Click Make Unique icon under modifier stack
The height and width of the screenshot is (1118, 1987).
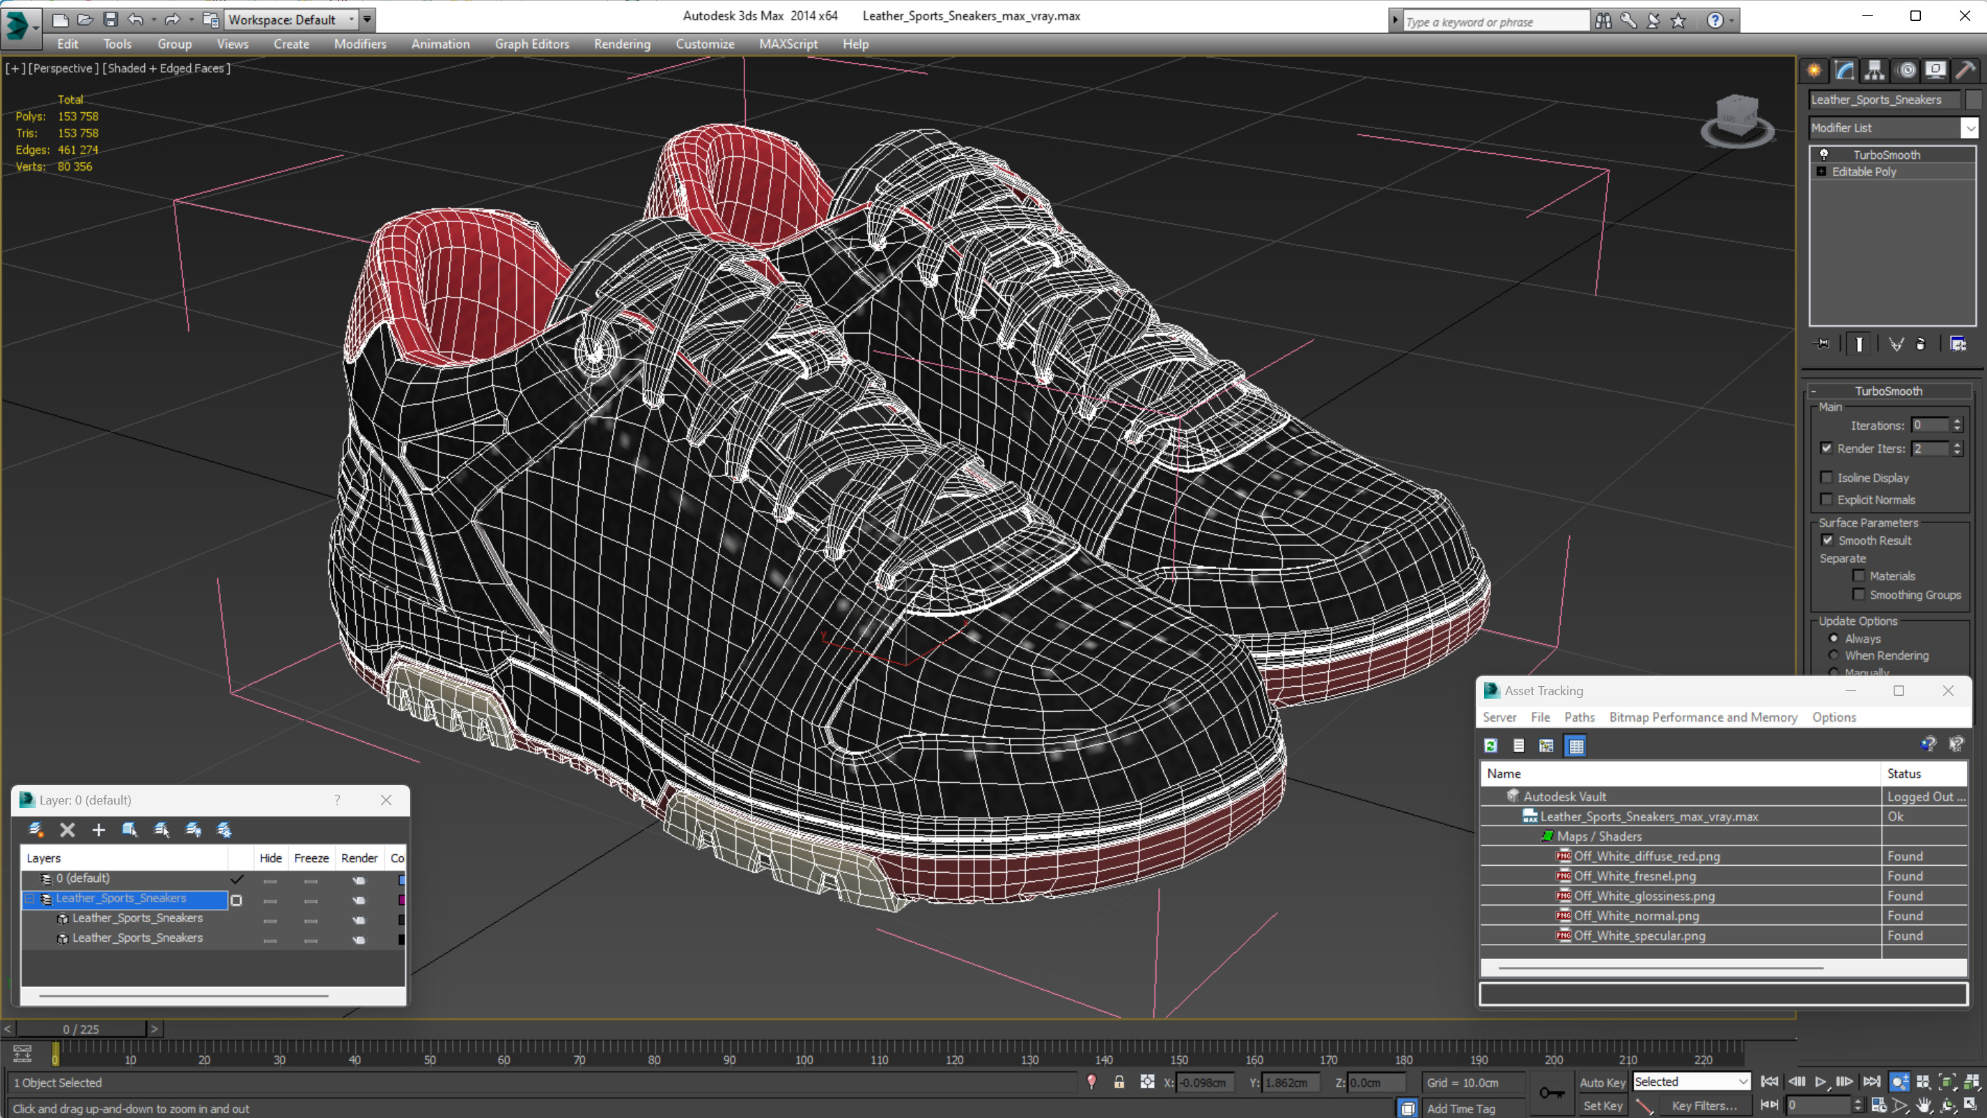(1896, 344)
